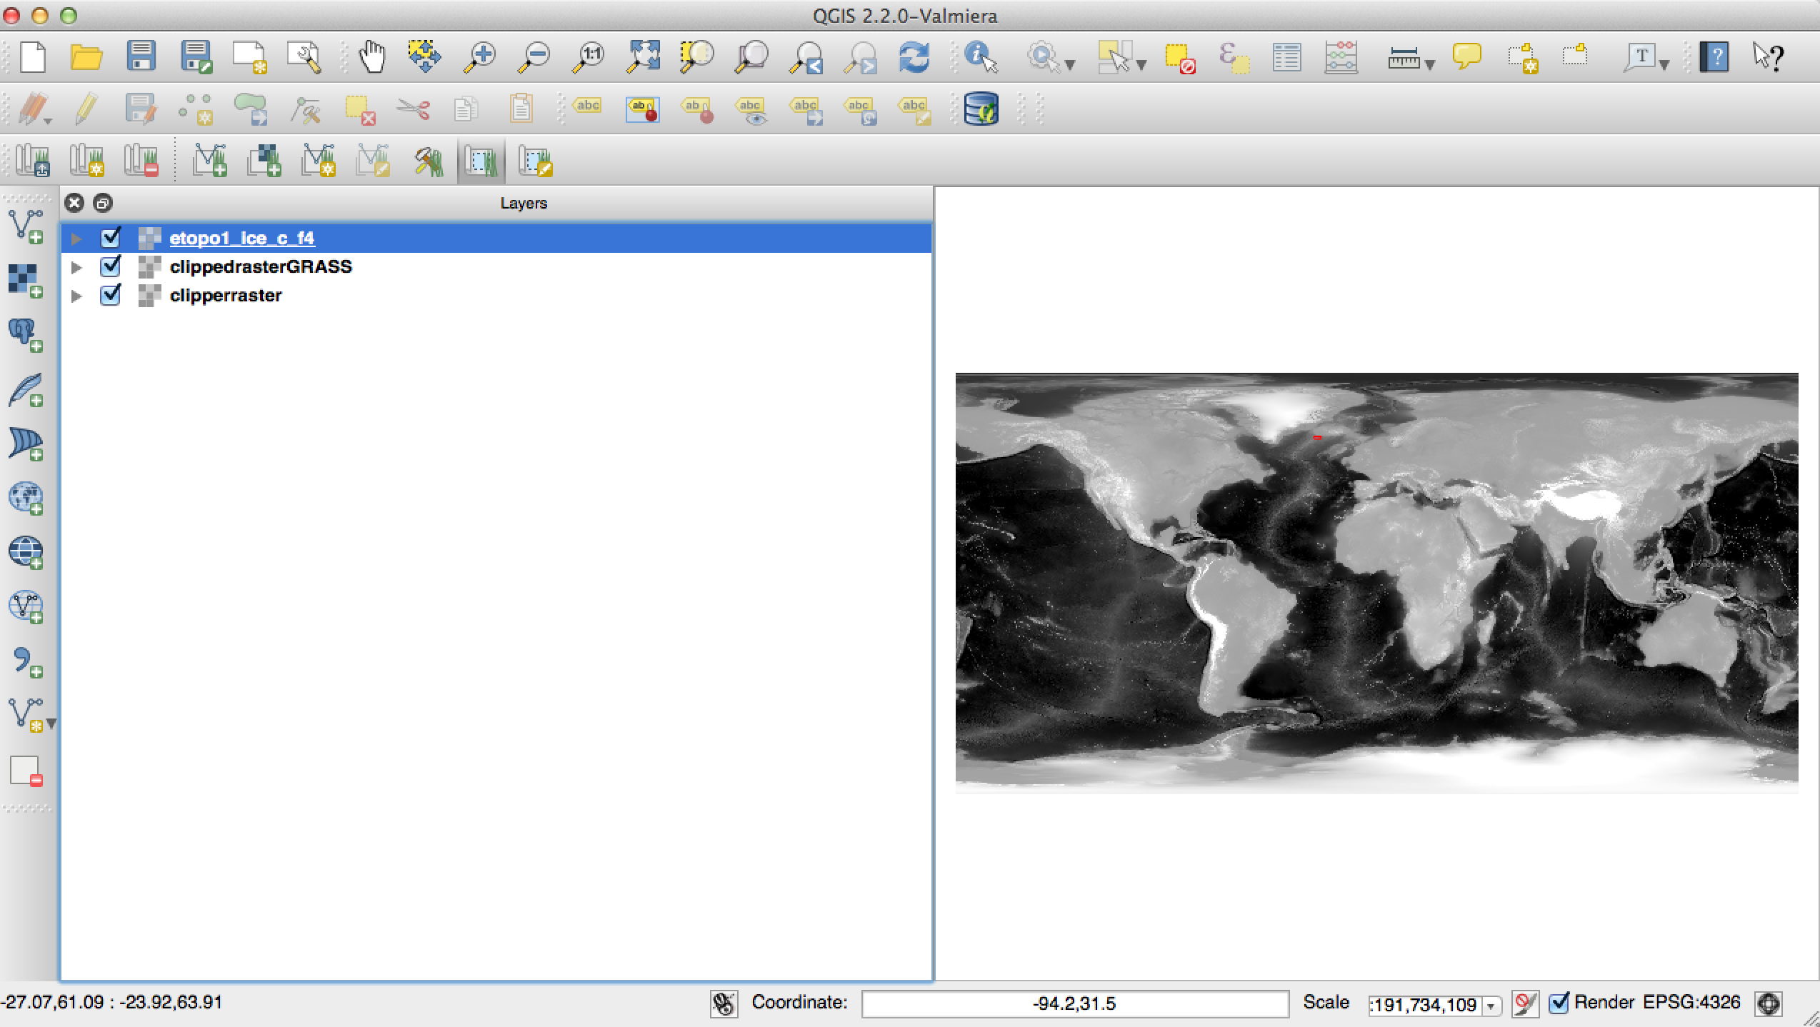Zoom to layer icon
This screenshot has width=1820, height=1027.
(751, 56)
